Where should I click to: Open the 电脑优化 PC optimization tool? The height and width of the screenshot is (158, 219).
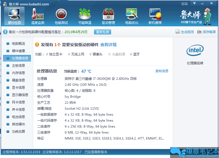pos(132,16)
